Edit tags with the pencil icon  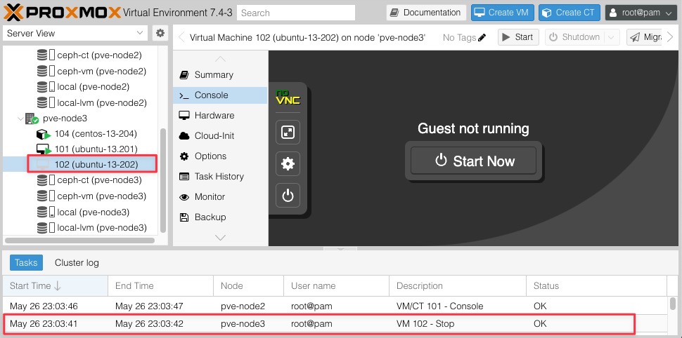(x=482, y=37)
